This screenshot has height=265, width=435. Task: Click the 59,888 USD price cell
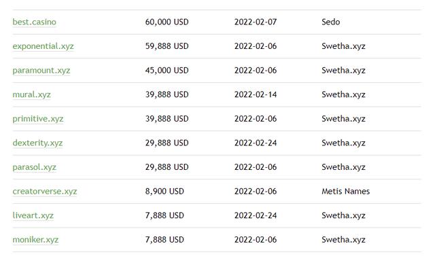tap(167, 46)
